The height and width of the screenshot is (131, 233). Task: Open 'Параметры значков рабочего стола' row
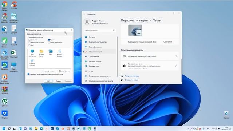(x=150, y=56)
